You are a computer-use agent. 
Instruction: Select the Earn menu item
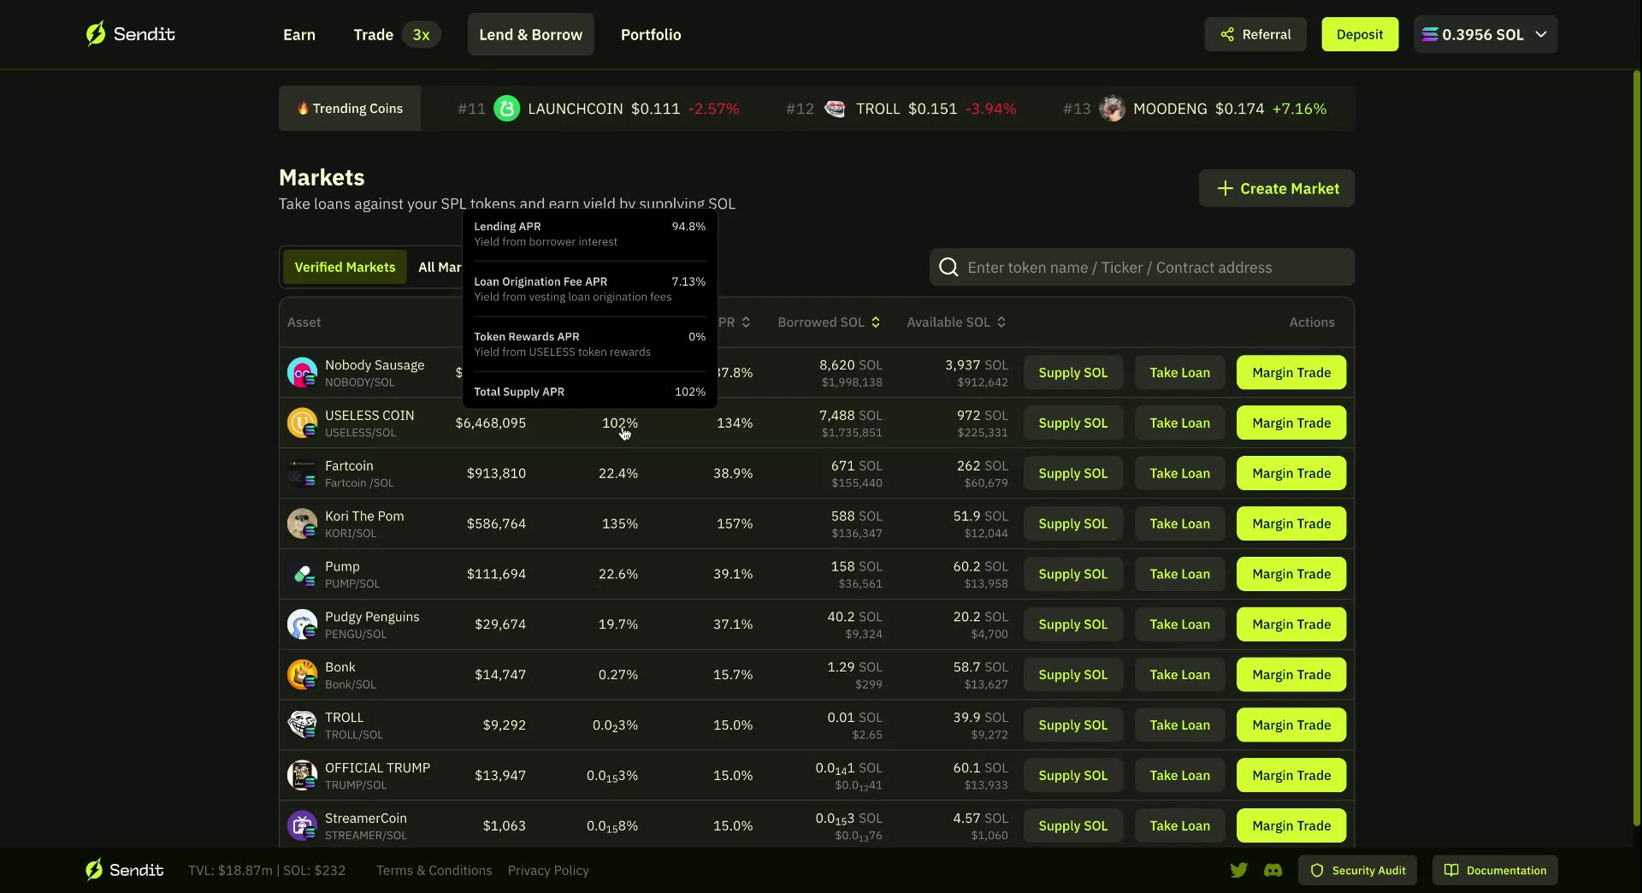298,34
